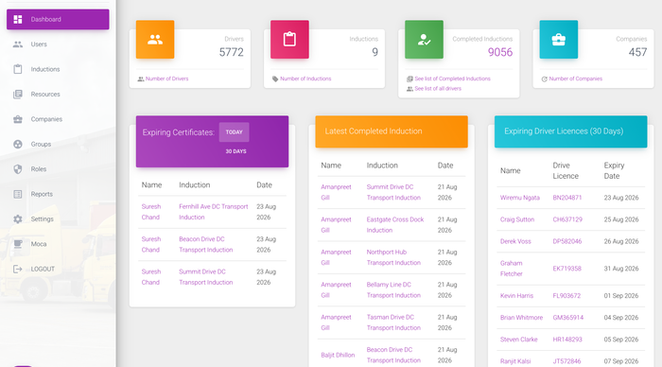Click the pink Inductions clipboard card icon
The height and width of the screenshot is (367, 662).
(289, 40)
